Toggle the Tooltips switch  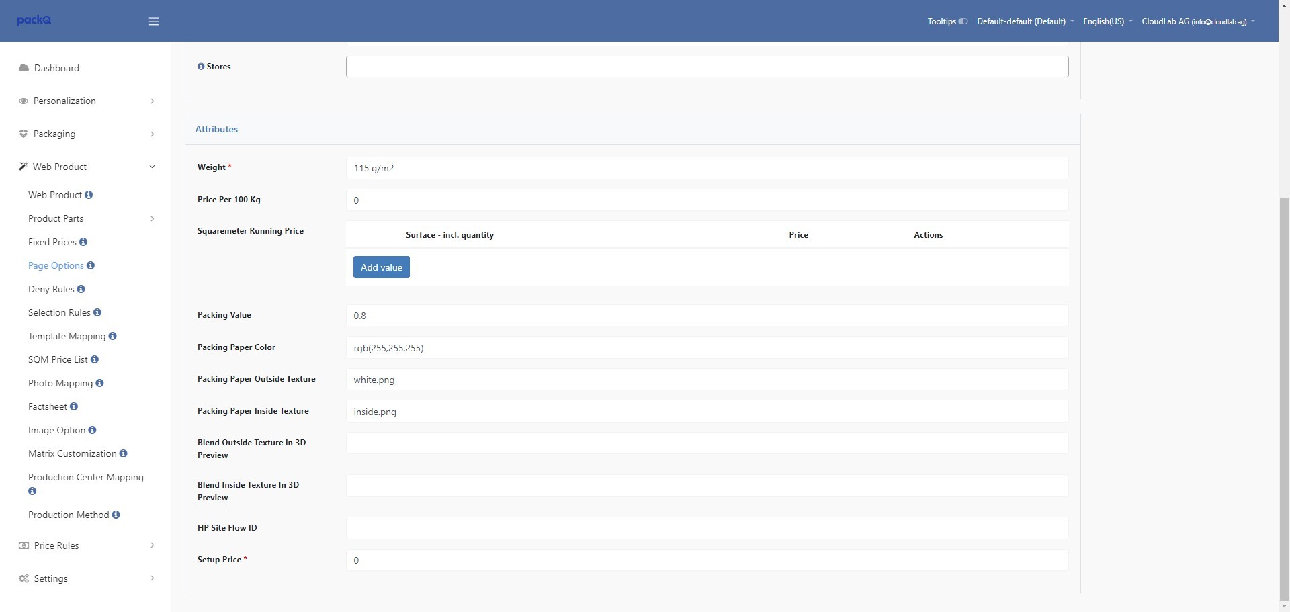963,21
